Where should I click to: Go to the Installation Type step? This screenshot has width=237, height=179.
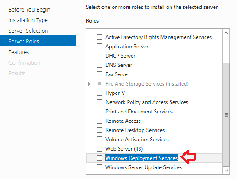(x=28, y=20)
